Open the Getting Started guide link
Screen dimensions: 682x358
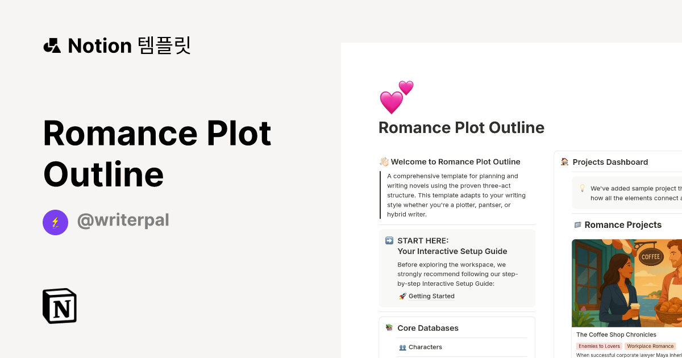(x=432, y=295)
